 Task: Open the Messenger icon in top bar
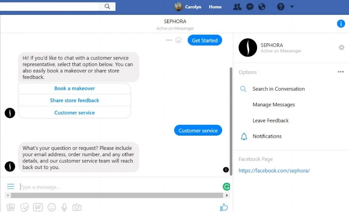[x=250, y=7]
